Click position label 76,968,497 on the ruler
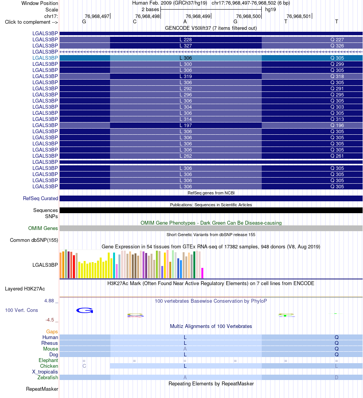Screen dimensions: 363x398 coord(97,16)
